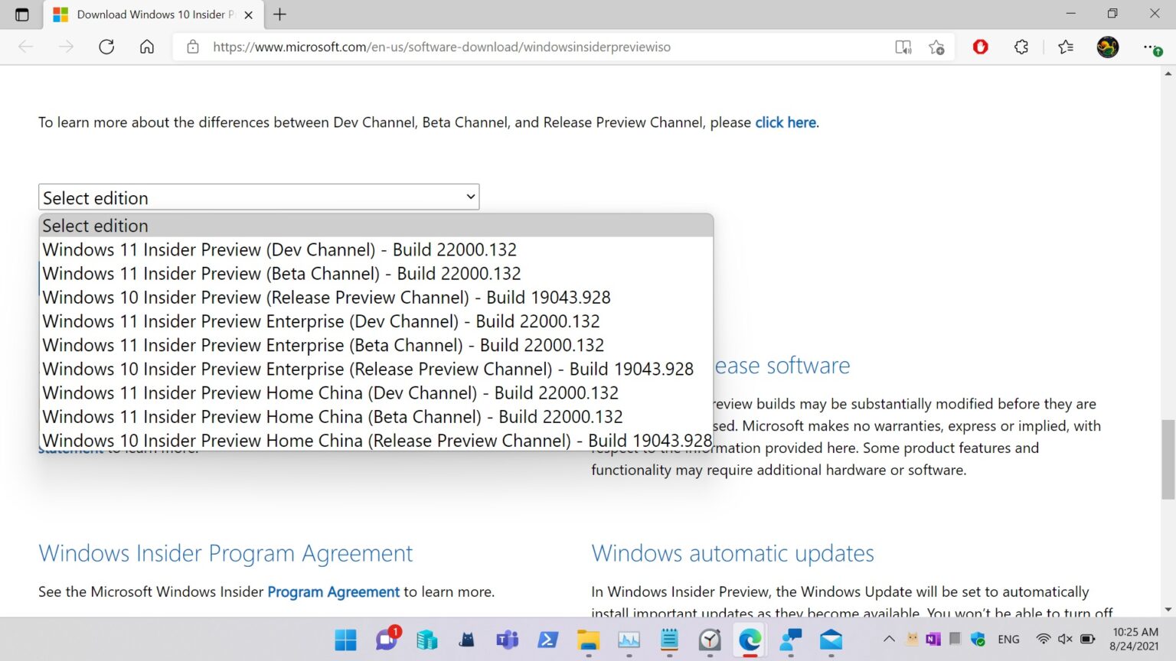
Task: Add this page to favorites
Action: click(x=936, y=47)
